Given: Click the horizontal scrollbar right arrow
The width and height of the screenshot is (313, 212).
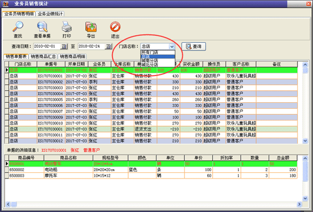Looking at the screenshot, I should (x=299, y=204).
